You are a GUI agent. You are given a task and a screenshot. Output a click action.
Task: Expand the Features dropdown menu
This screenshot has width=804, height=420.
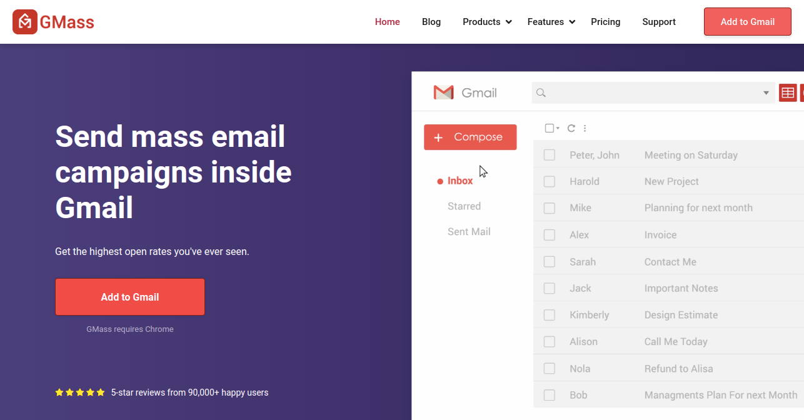pos(551,22)
